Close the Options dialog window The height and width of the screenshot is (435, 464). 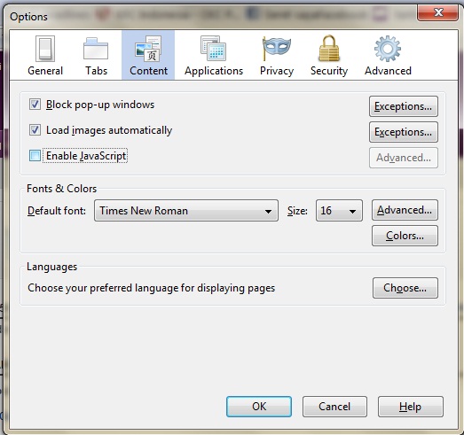point(437,12)
